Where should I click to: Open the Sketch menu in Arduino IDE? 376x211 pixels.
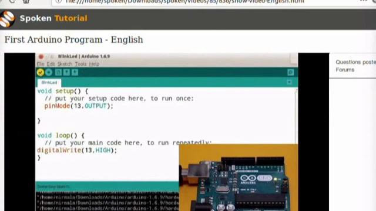65,64
